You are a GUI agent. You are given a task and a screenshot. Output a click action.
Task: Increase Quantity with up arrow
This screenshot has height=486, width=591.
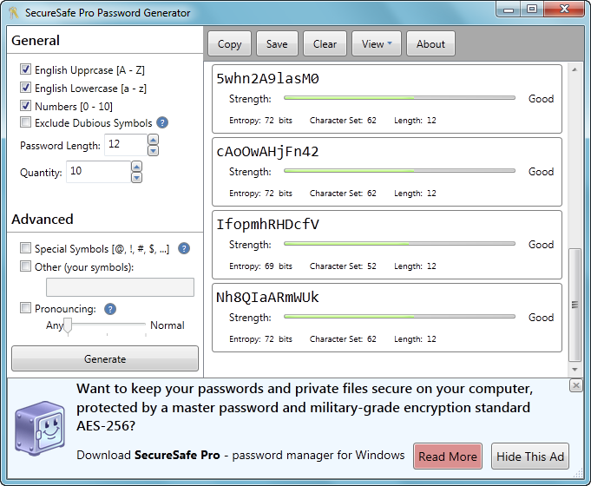137,167
